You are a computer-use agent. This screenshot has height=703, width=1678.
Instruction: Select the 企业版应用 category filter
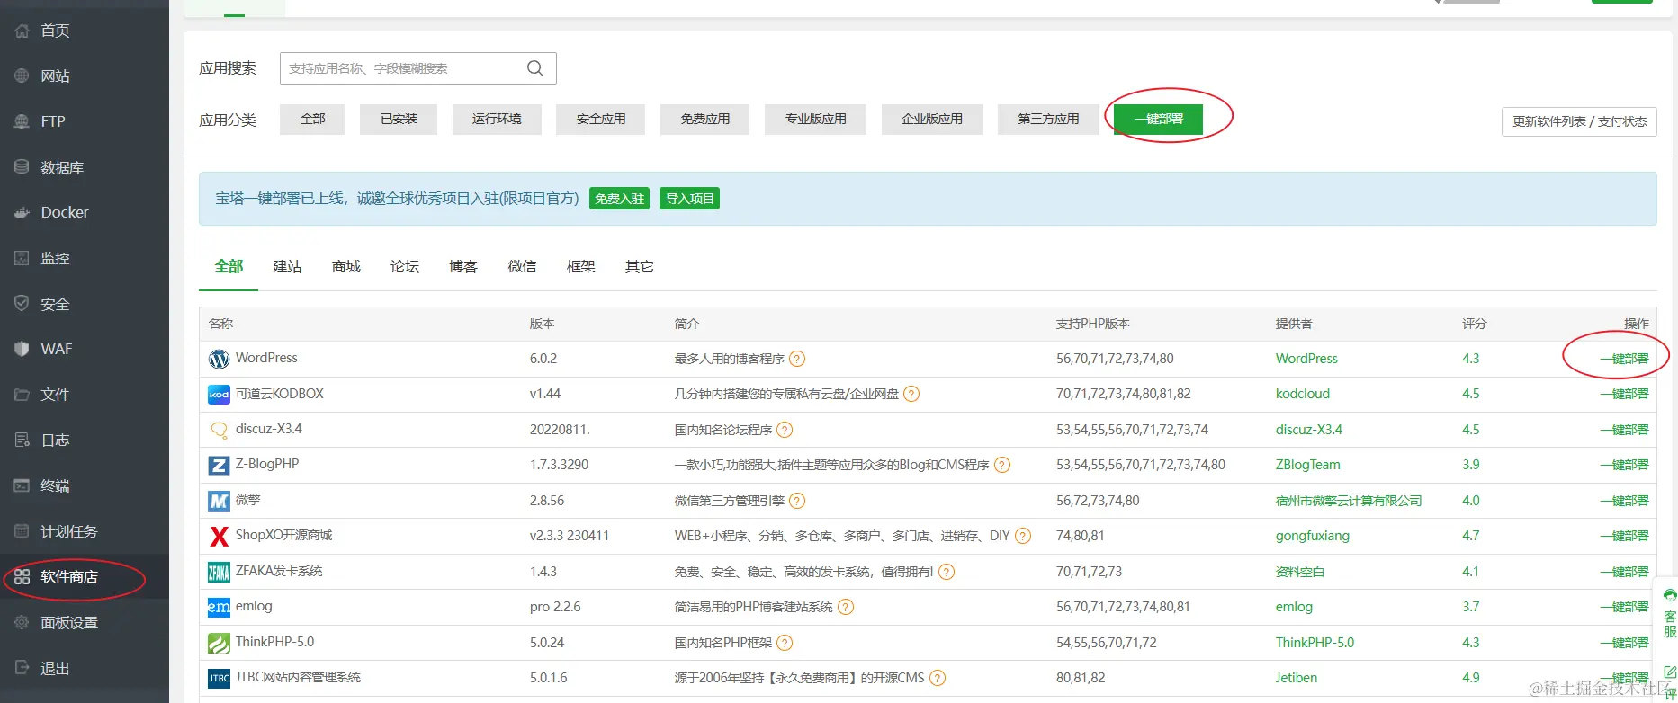pyautogui.click(x=932, y=119)
